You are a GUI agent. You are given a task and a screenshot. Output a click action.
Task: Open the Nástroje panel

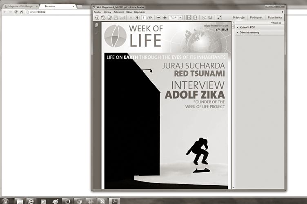point(239,18)
